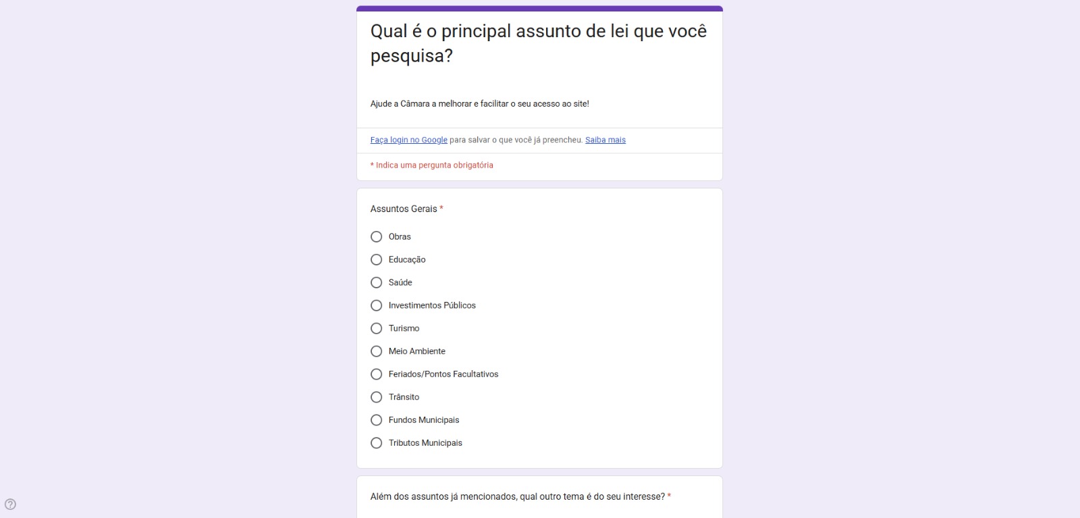Click the "Faça login no Google" link
This screenshot has width=1080, height=518.
(x=408, y=140)
